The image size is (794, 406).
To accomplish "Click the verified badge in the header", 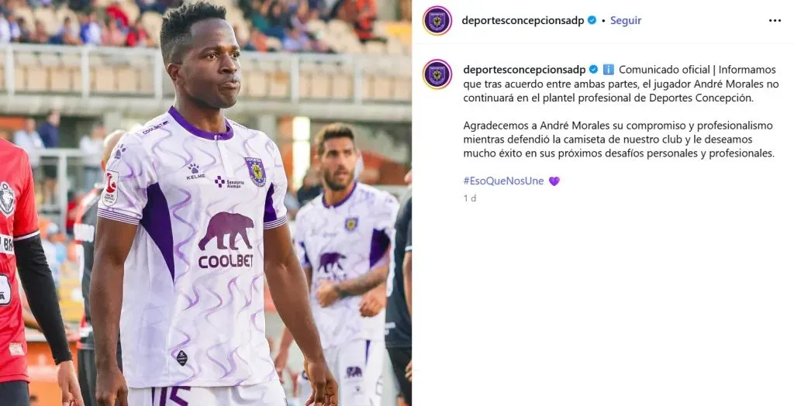I will pos(592,21).
